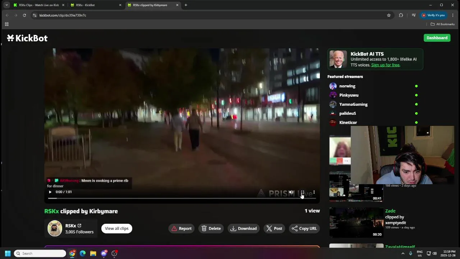
Task: Open OBS Studio from the taskbar
Action: pos(114,253)
